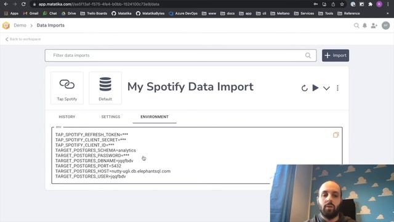Click the TARGET_POSTGRES_DBNAME line
Image resolution: width=394 pixels, height=222 pixels.
pyautogui.click(x=94, y=161)
